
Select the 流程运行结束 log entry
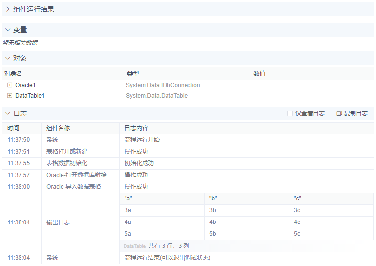167,258
